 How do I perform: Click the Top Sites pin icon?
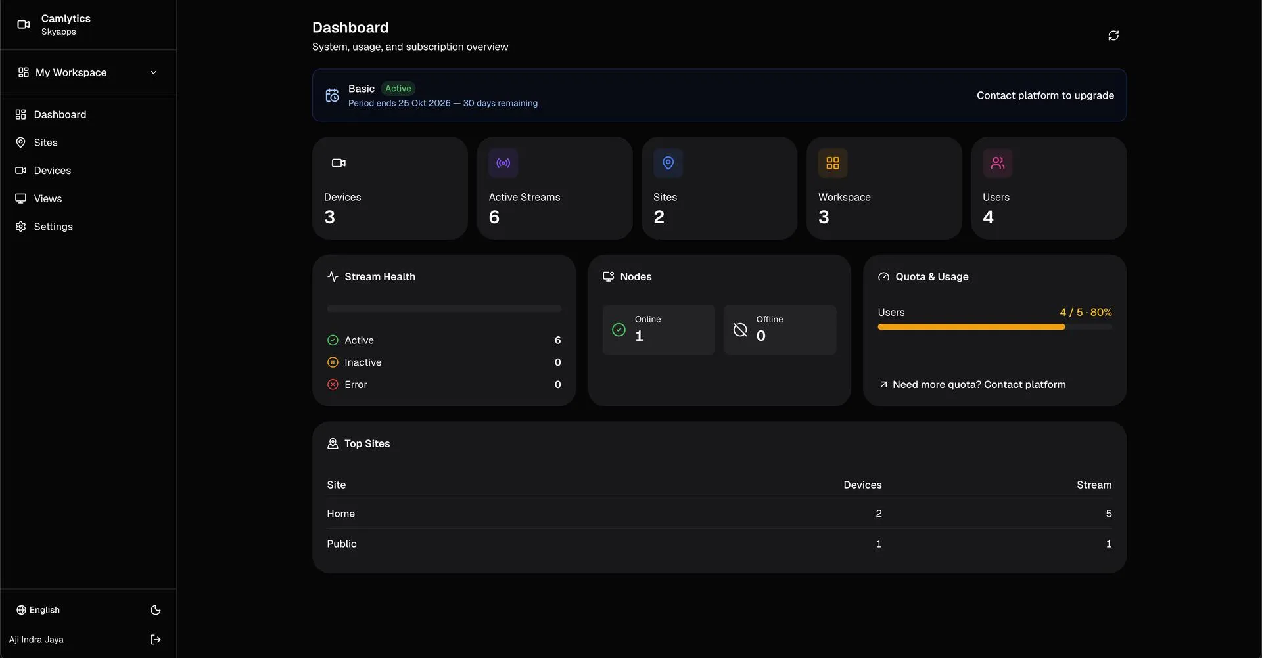pyautogui.click(x=333, y=443)
